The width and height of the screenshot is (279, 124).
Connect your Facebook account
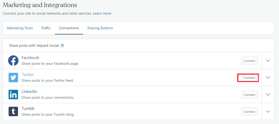[x=250, y=61]
